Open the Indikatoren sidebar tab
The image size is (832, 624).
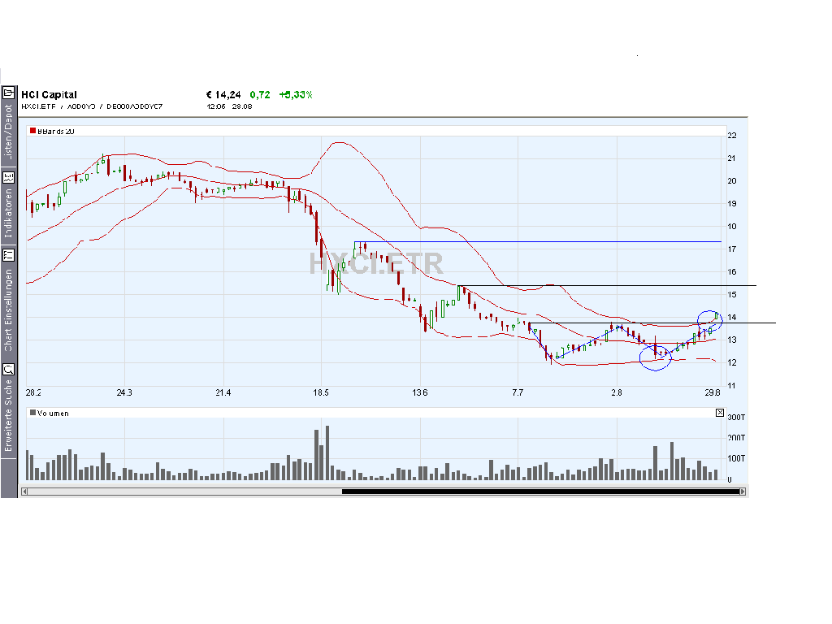pos(9,214)
